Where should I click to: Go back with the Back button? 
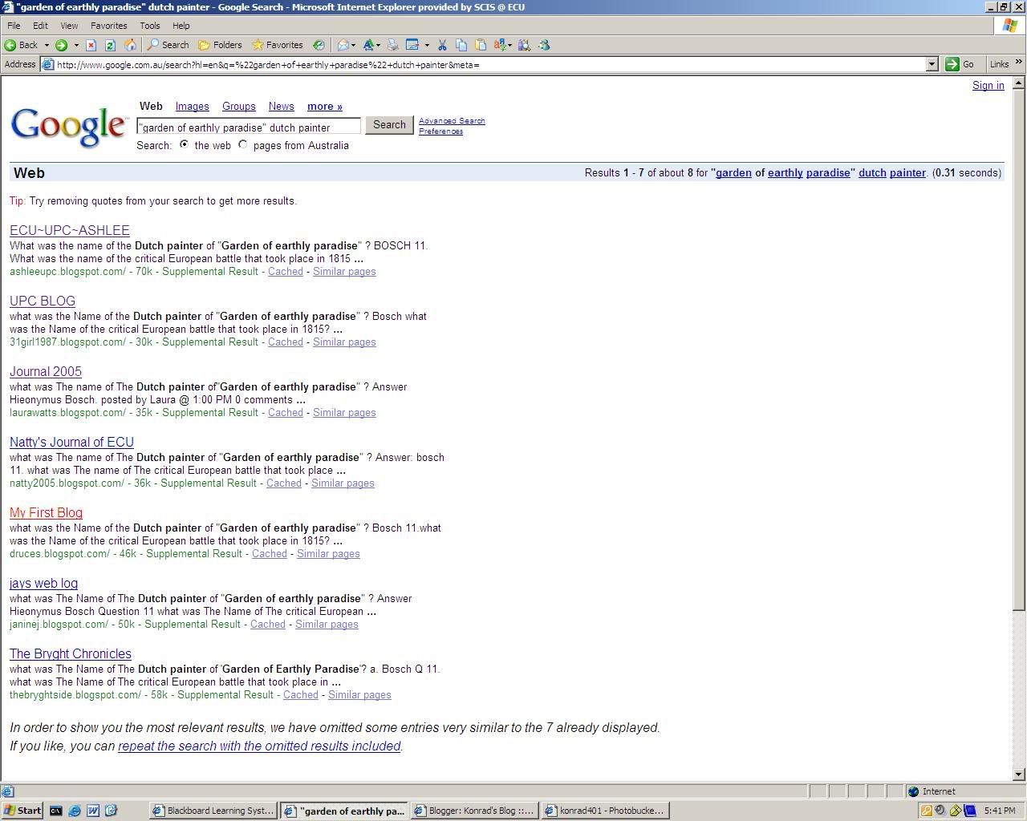(21, 45)
